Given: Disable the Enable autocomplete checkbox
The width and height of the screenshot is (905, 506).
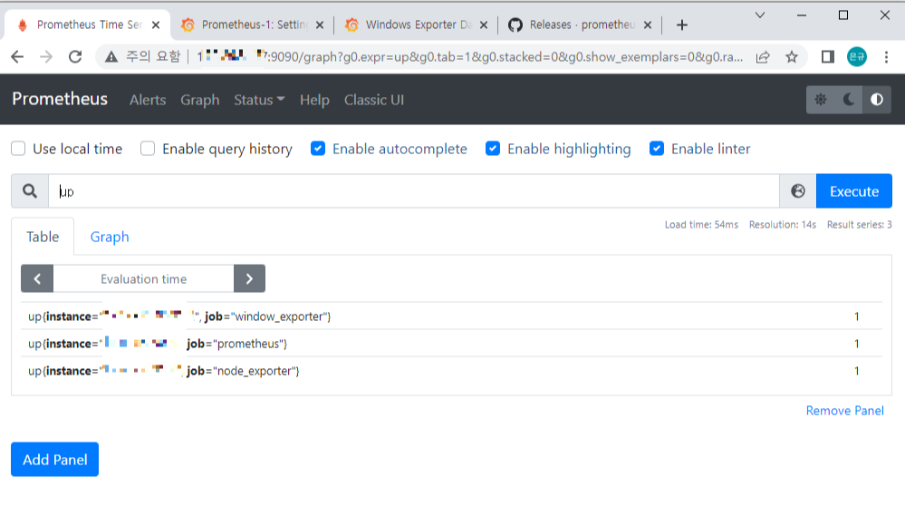Looking at the screenshot, I should pyautogui.click(x=318, y=149).
